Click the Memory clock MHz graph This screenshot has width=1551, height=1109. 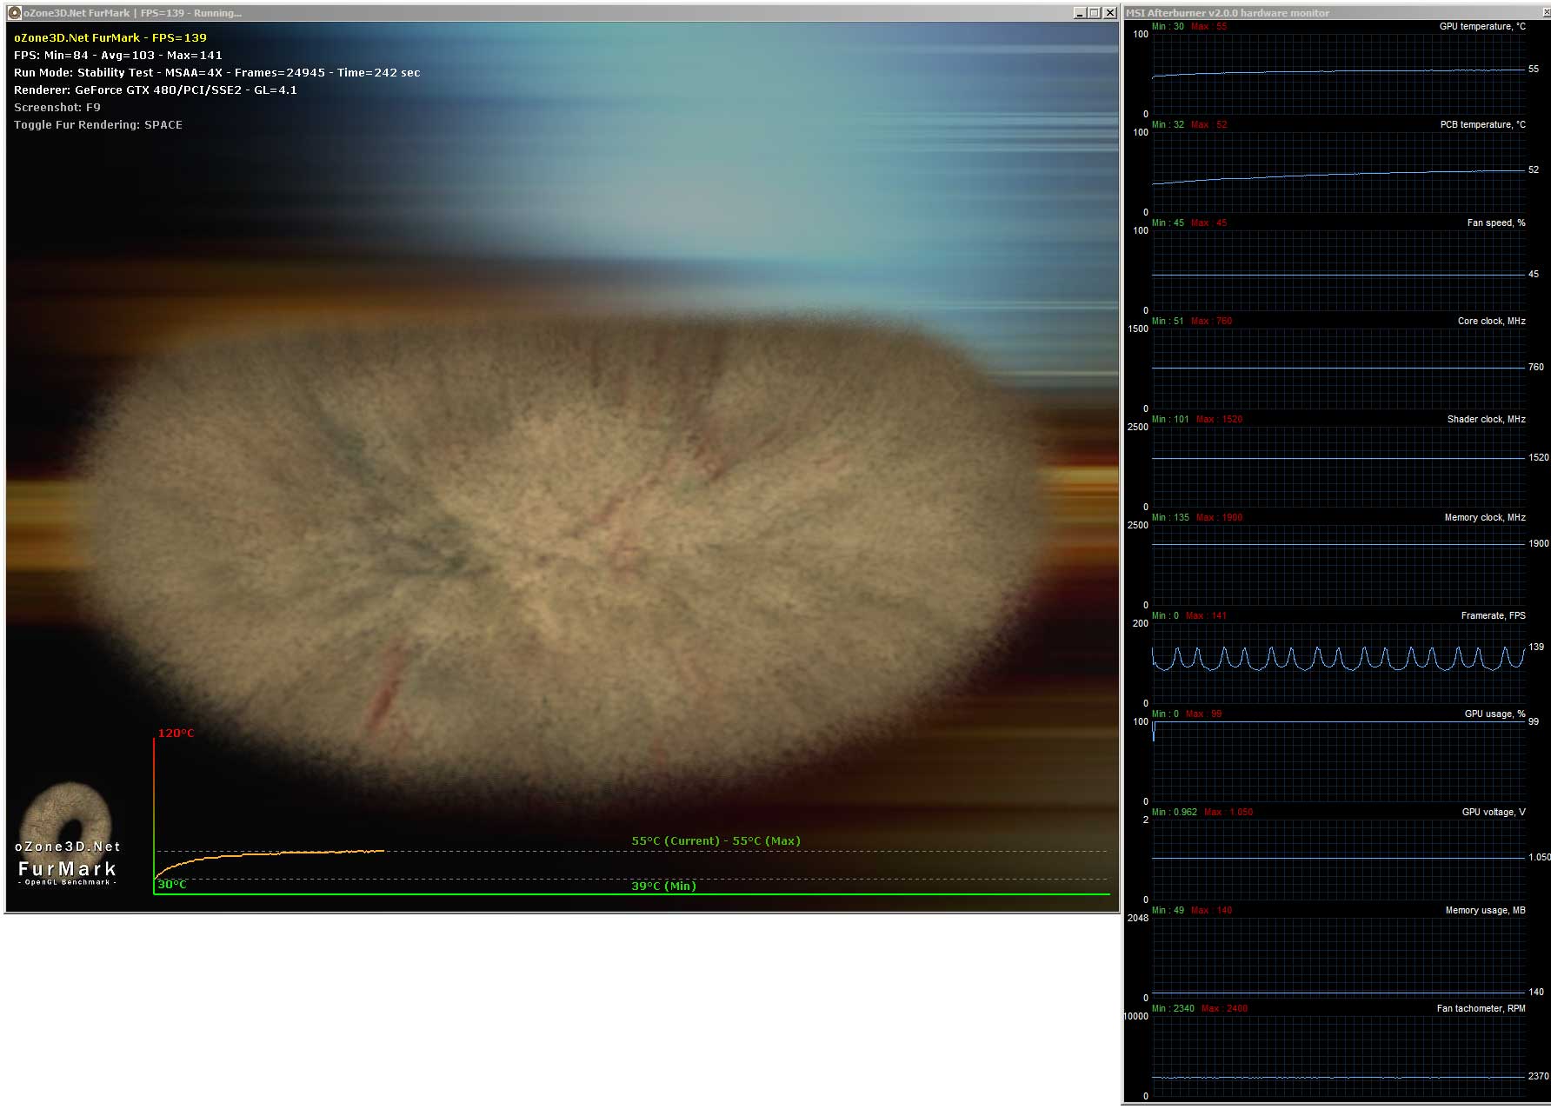[x=1339, y=565]
